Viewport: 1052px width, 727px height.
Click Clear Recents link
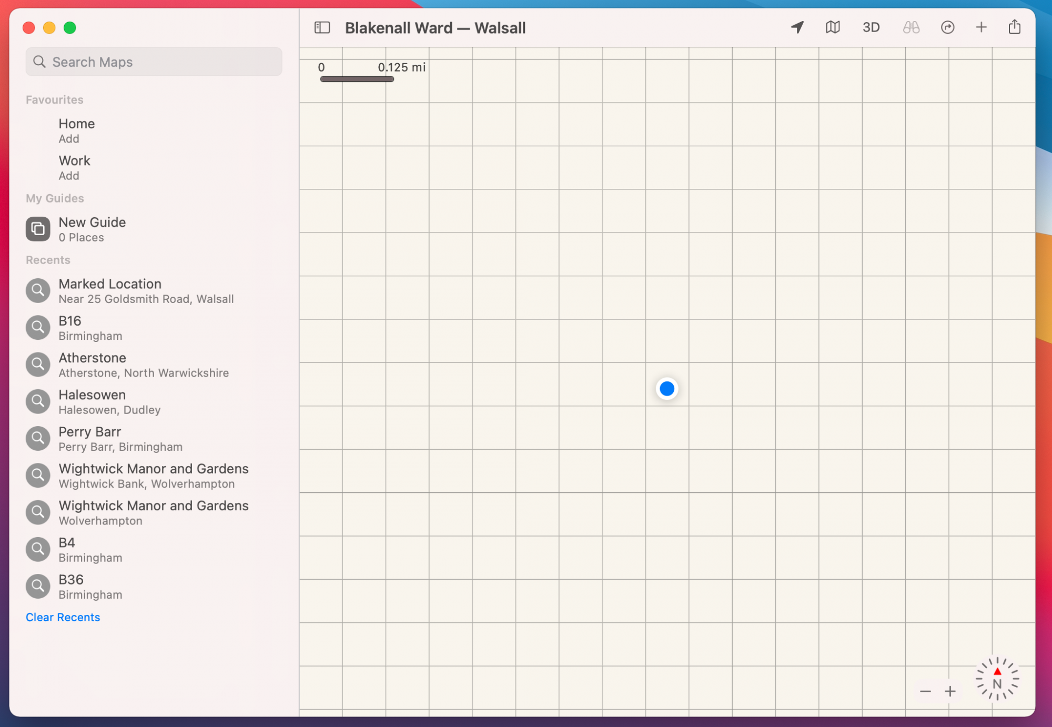[63, 617]
